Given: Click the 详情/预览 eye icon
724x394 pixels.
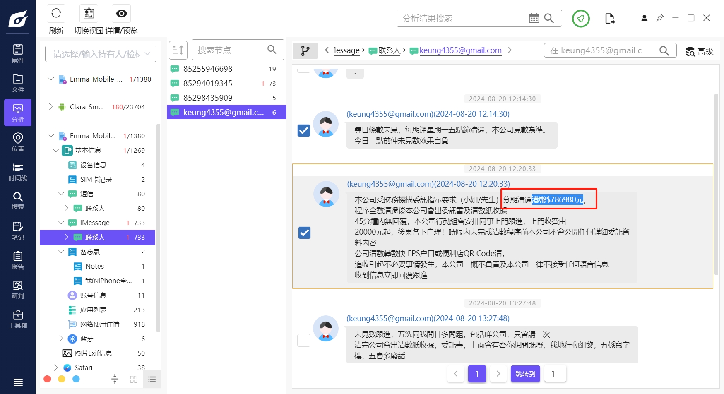Looking at the screenshot, I should tap(121, 14).
